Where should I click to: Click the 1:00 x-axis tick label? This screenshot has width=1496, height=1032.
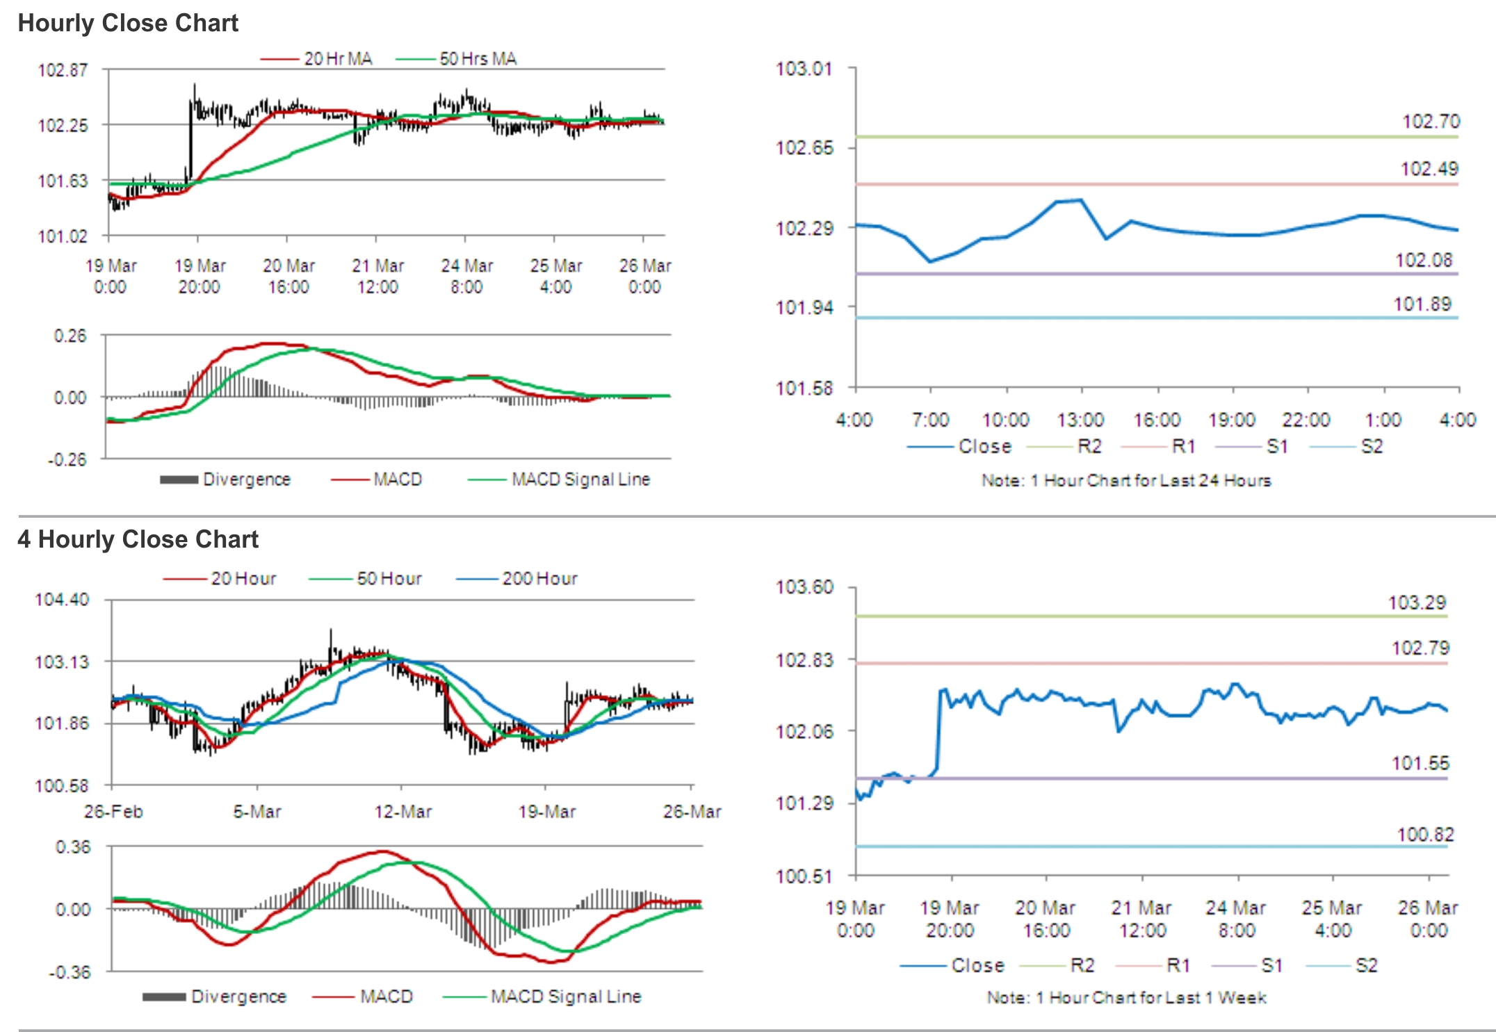1383,420
